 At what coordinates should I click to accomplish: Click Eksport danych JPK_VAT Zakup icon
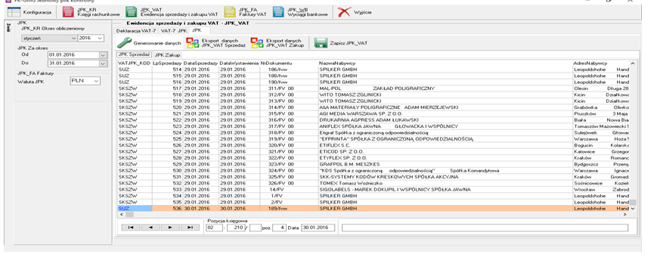[x=257, y=42]
